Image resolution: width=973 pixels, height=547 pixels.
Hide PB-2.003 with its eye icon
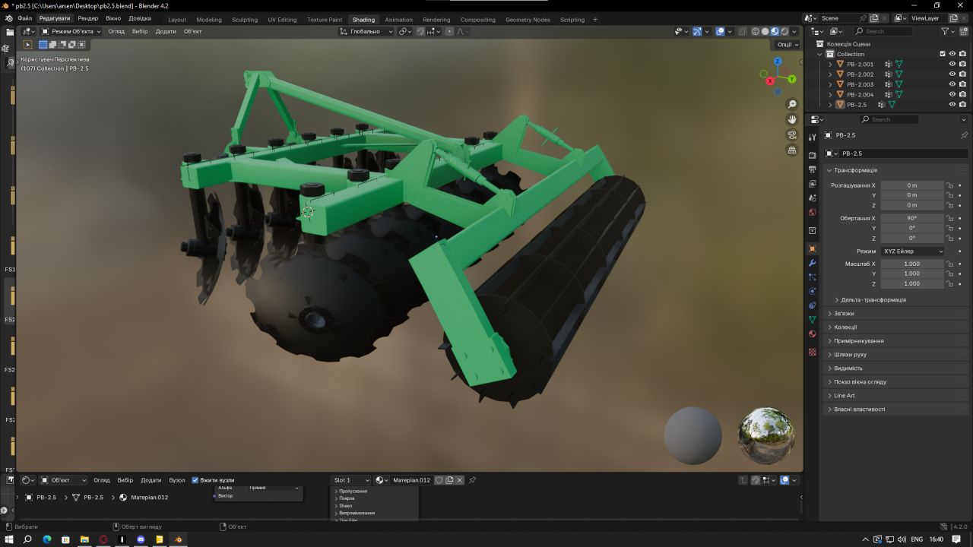[952, 84]
